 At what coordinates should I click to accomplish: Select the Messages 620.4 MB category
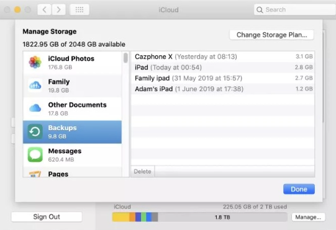[x=72, y=155]
